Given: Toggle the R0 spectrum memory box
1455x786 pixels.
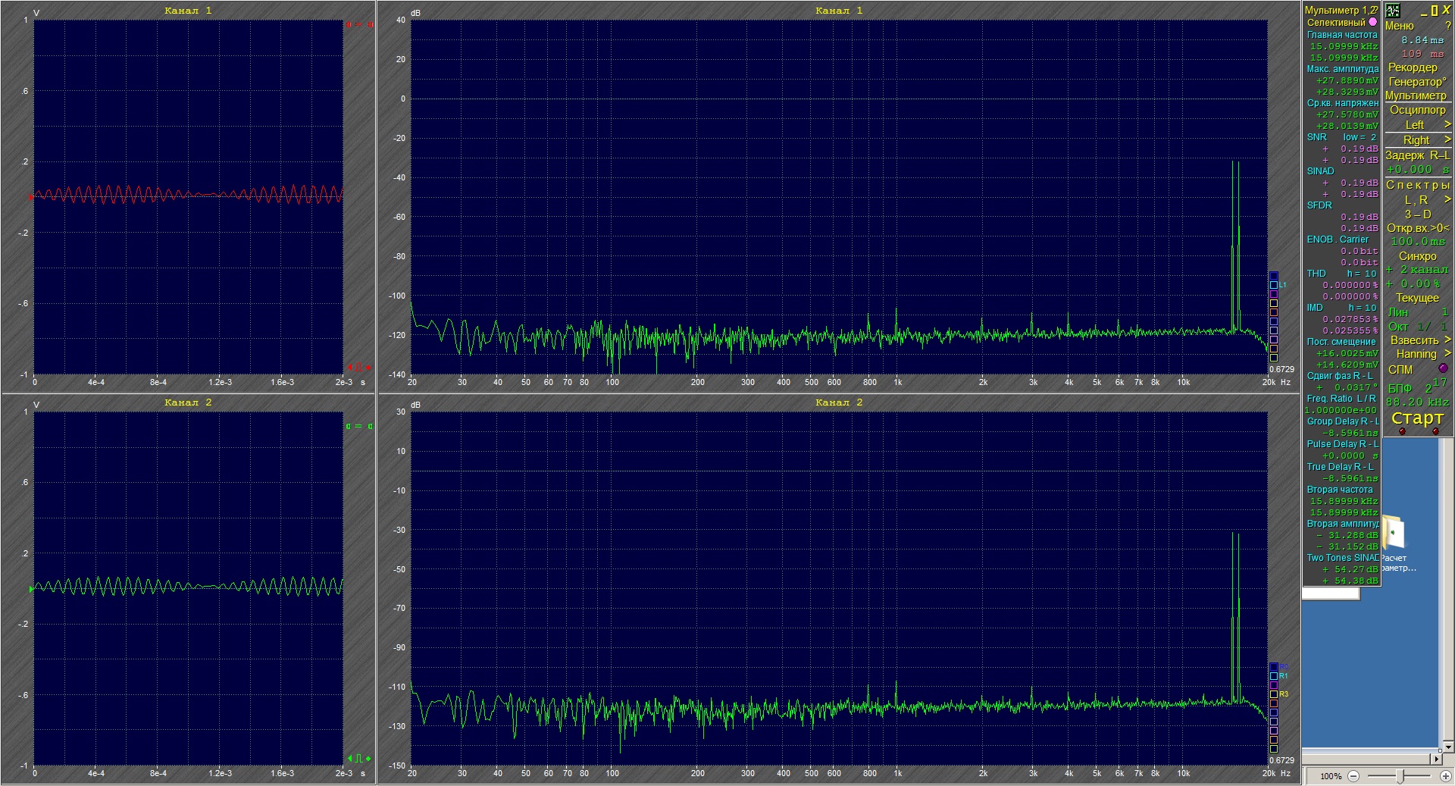Looking at the screenshot, I should point(1274,667).
